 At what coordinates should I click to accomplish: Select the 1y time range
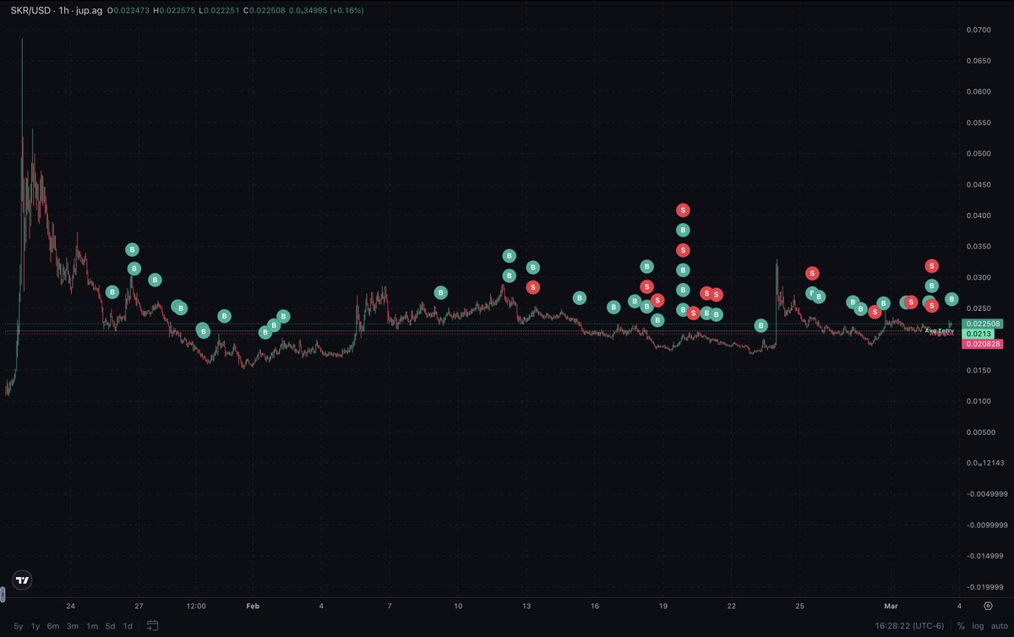[x=35, y=626]
